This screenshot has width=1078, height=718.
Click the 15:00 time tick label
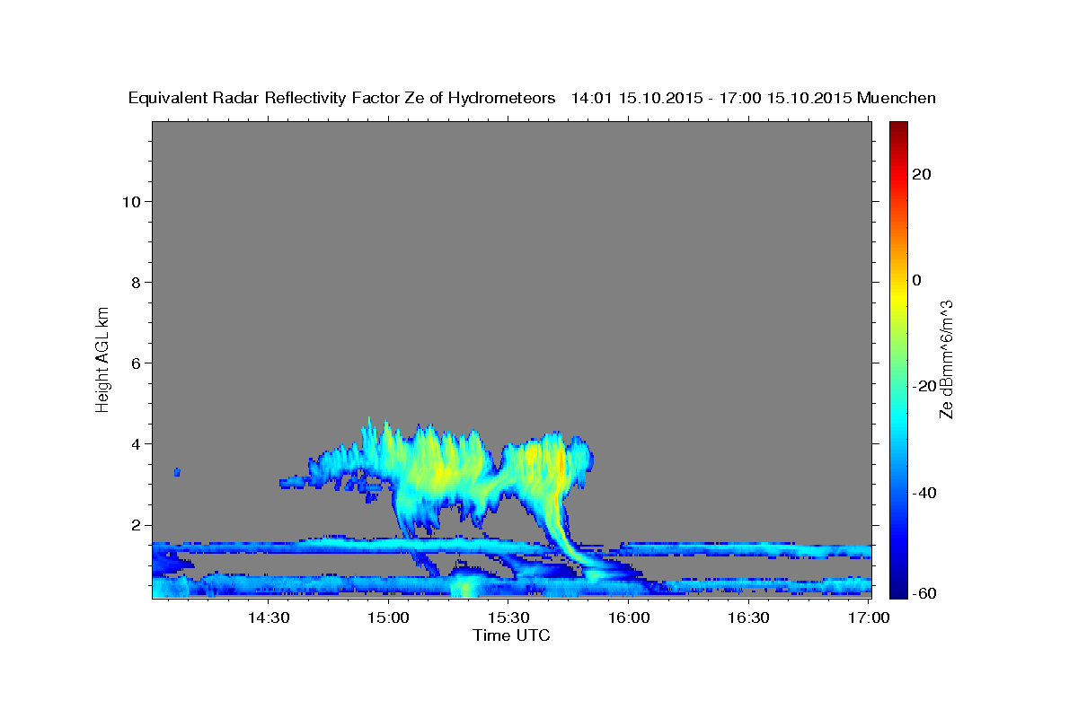(388, 617)
